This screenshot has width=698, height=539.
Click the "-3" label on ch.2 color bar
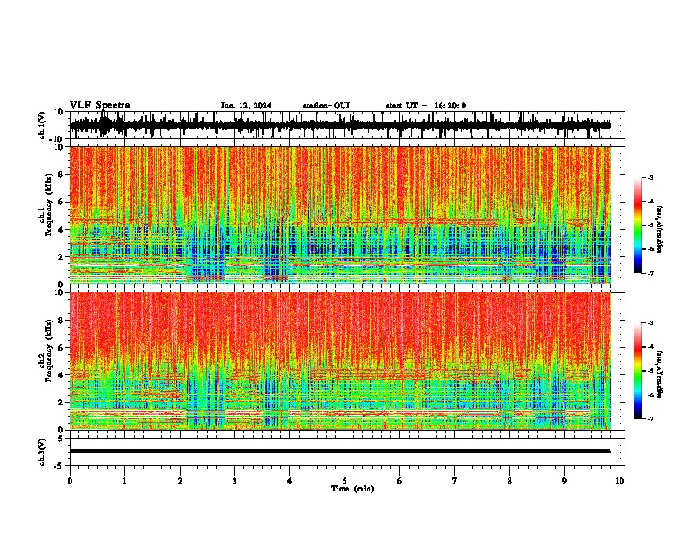click(650, 323)
